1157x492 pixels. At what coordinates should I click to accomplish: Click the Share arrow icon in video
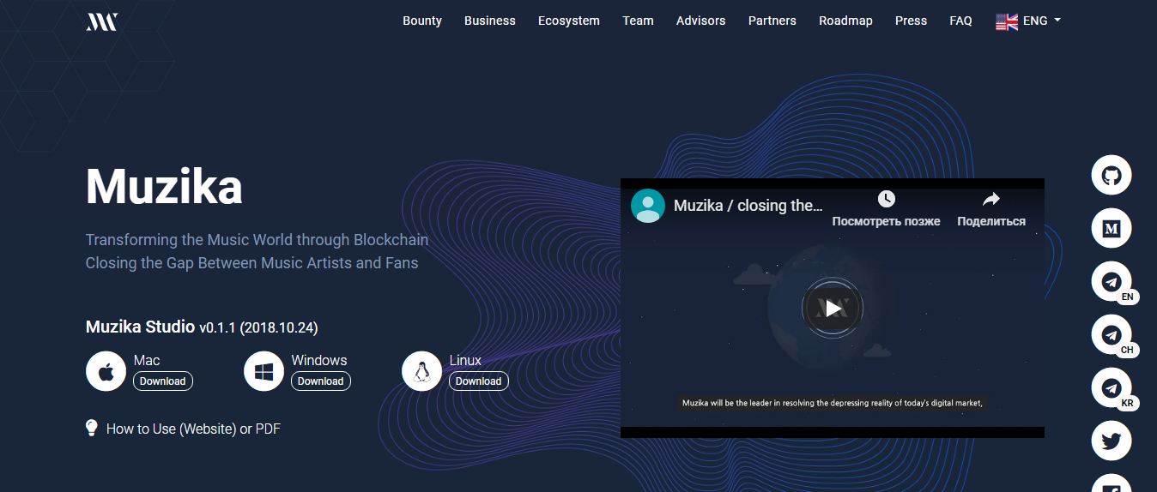pos(991,199)
